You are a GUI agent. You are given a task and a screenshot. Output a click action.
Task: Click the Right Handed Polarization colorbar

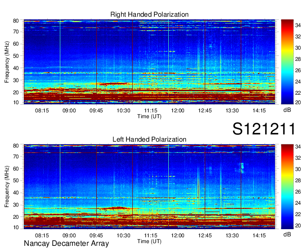[x=287, y=62]
